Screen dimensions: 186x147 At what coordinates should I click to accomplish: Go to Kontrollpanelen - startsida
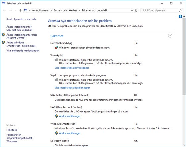[21, 19]
